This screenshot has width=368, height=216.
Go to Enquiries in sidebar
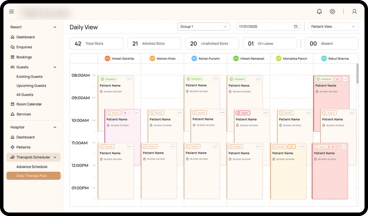tap(24, 47)
